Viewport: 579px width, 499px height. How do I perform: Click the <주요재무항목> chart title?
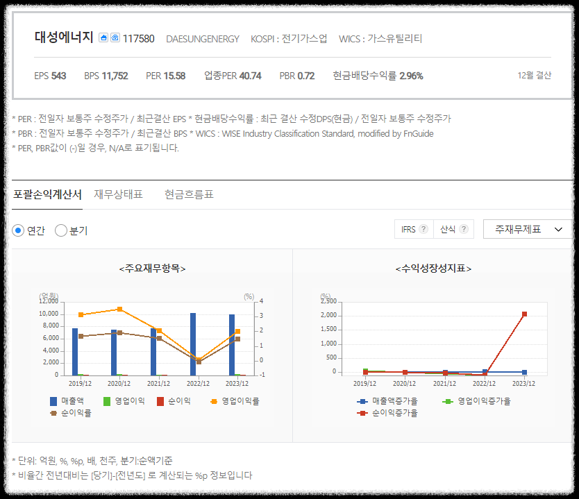(152, 269)
